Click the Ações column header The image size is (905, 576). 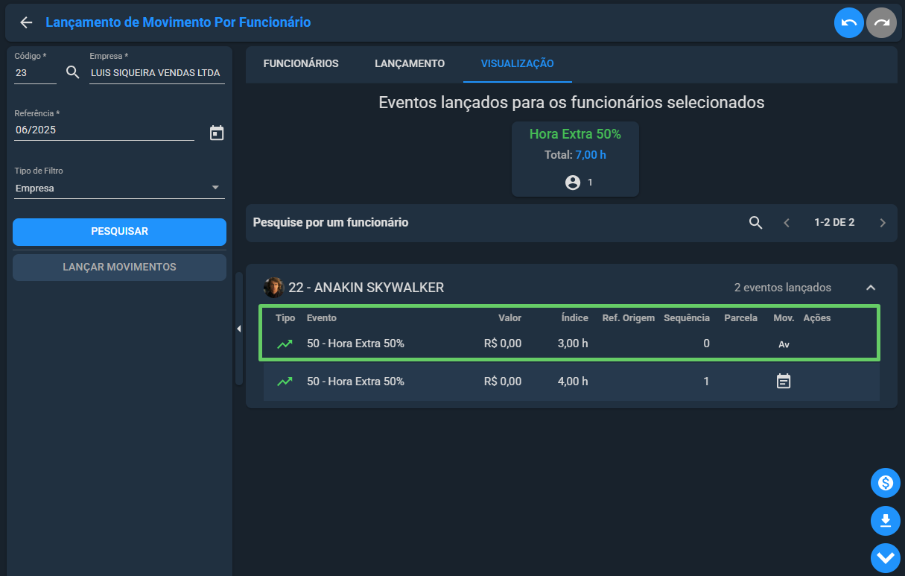coord(817,318)
